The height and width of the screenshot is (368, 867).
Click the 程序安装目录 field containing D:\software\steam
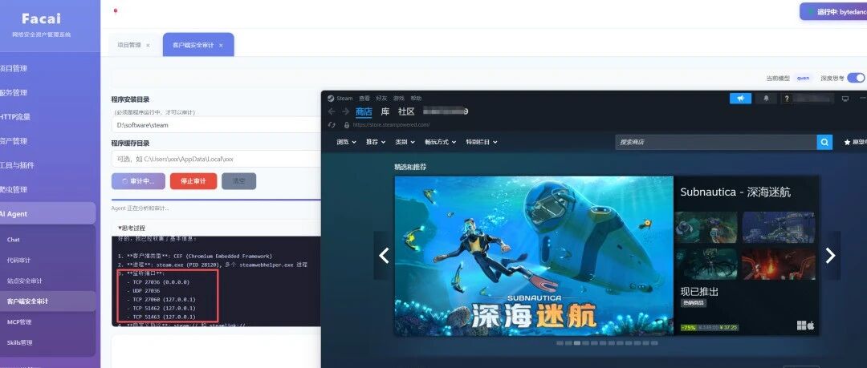(x=216, y=125)
